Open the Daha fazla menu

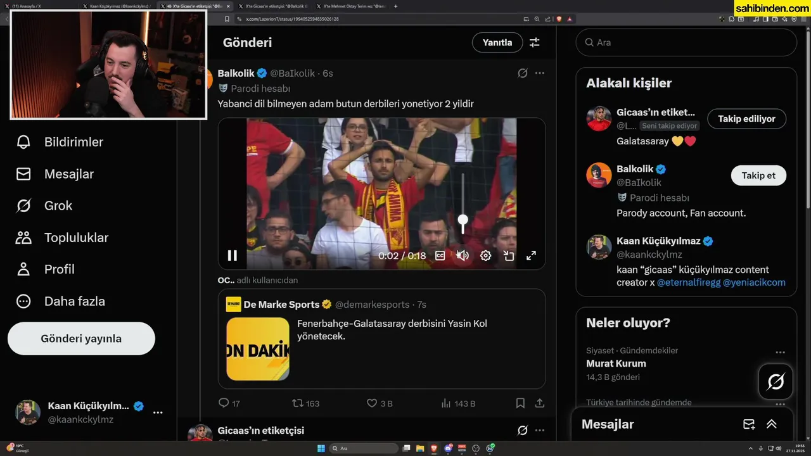coord(60,301)
